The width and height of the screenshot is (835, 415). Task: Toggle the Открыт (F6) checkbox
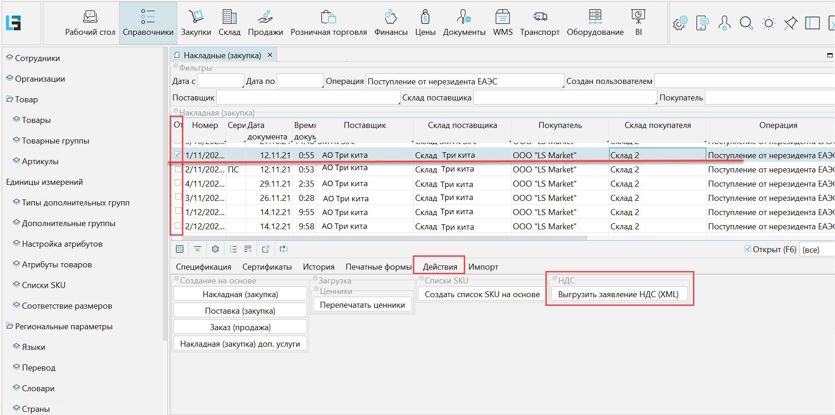pyautogui.click(x=748, y=249)
